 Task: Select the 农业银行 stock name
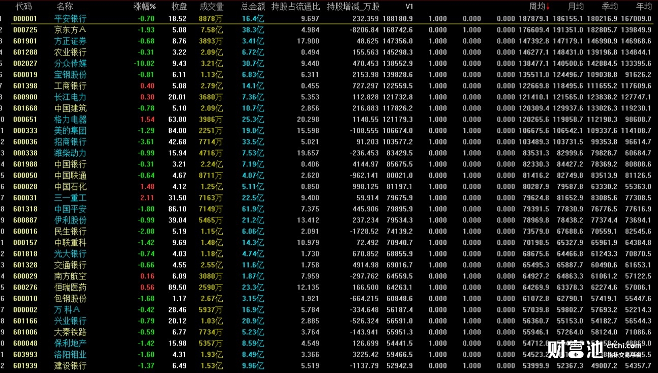point(70,52)
